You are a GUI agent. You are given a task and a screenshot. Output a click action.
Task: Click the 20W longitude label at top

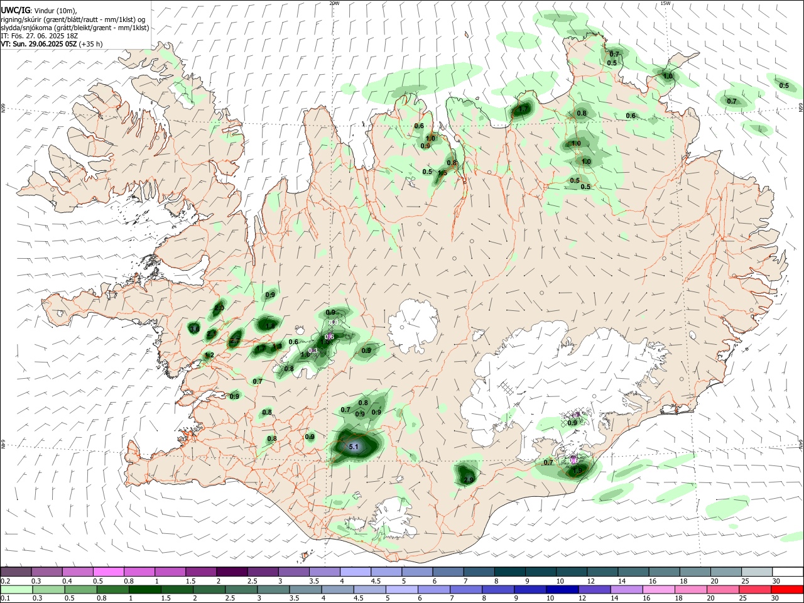(334, 3)
